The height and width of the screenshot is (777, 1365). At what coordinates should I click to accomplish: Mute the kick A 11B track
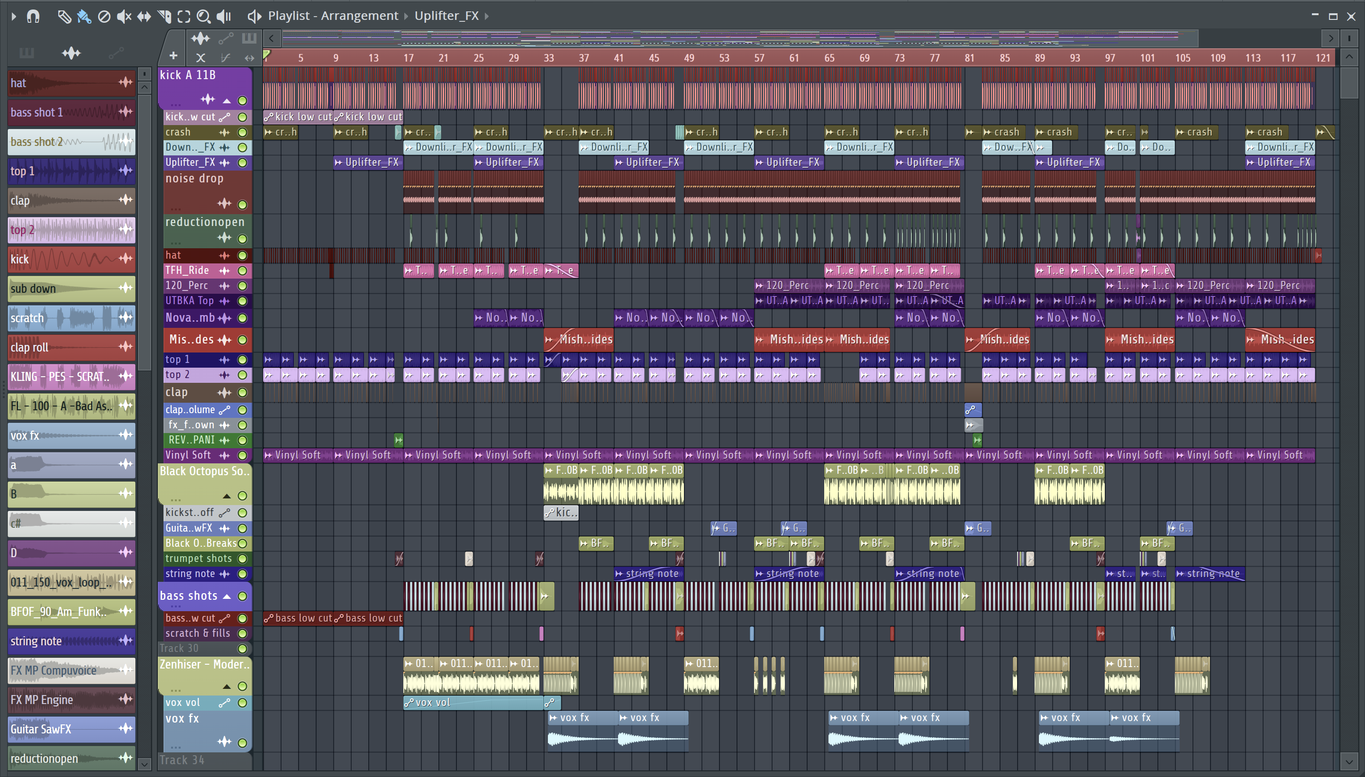click(x=242, y=100)
